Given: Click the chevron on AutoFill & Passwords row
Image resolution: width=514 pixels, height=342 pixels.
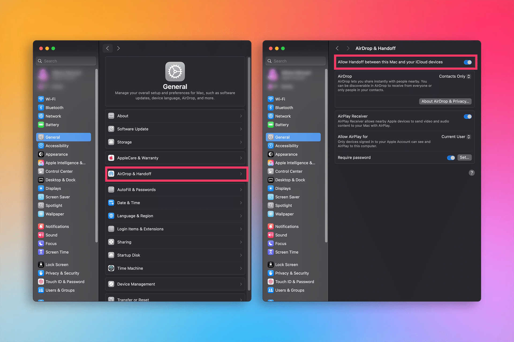Looking at the screenshot, I should tap(241, 190).
